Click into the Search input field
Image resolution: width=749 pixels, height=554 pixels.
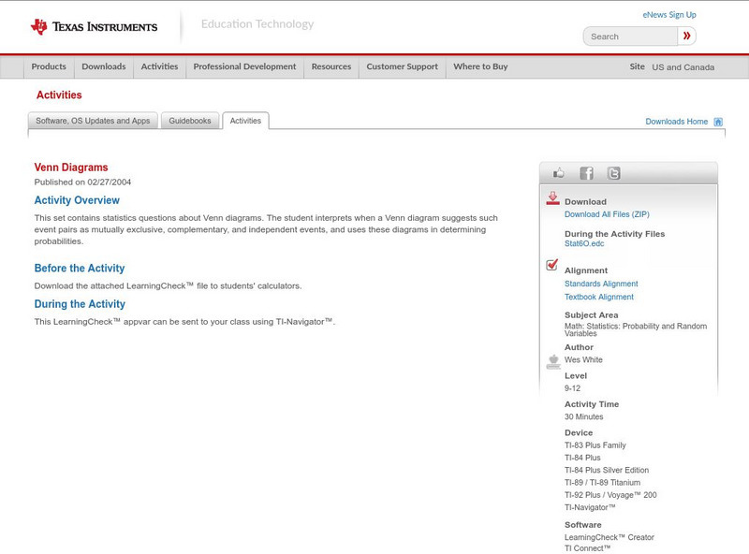[630, 36]
